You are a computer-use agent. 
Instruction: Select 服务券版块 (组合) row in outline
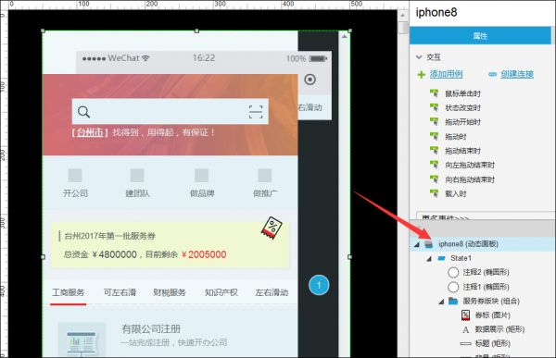coord(483,301)
